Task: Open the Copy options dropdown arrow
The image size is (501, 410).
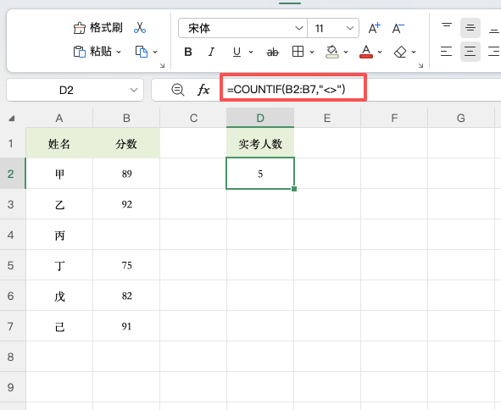Action: coord(155,52)
